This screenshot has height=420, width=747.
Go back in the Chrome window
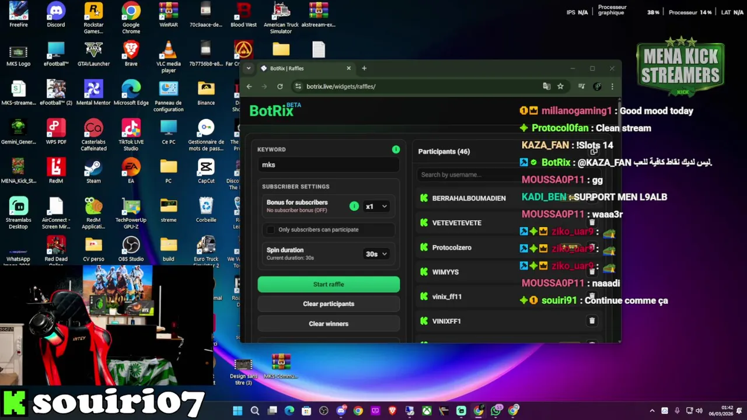pos(249,86)
